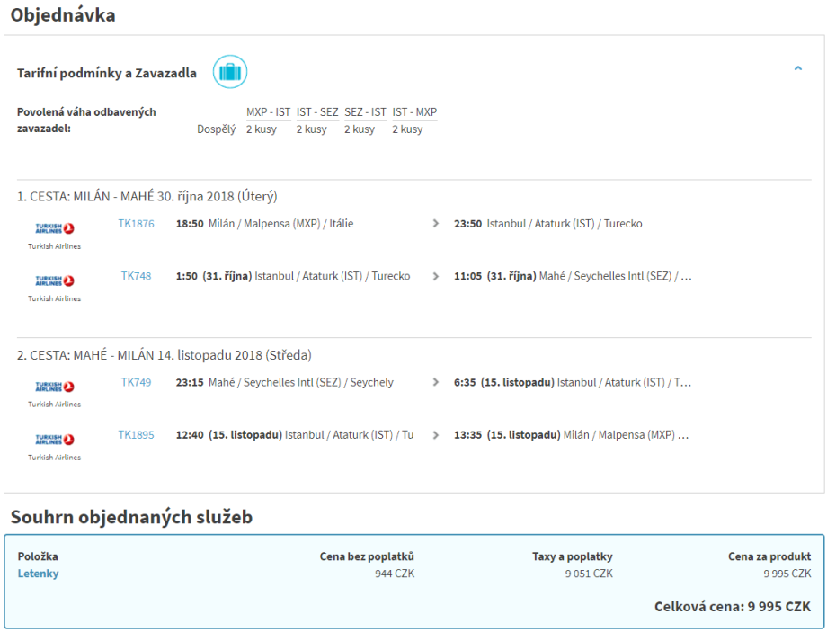Viewport: 827px width, 632px height.
Task: Click Turkish Airlines logo beside flight TK748
Action: click(55, 280)
